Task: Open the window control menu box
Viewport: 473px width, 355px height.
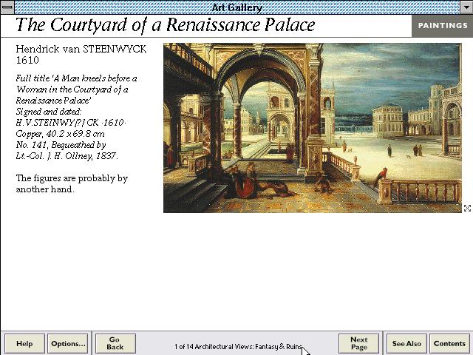Action: [x=7, y=7]
